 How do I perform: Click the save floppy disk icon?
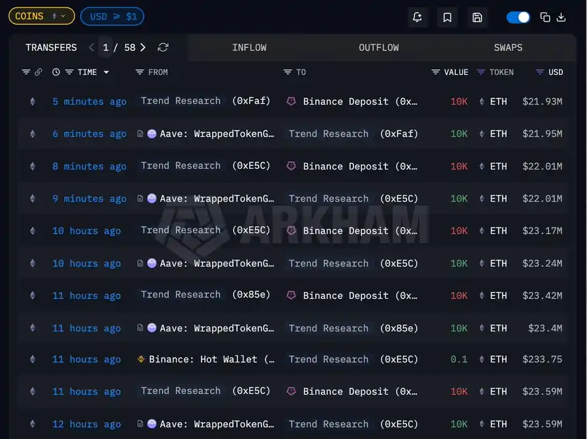pos(477,18)
